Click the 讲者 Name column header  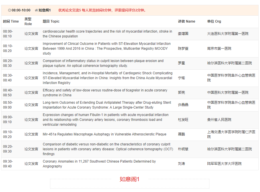(x=186, y=21)
